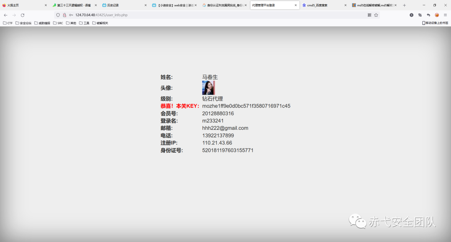Click the user avatar photo

[x=208, y=88]
